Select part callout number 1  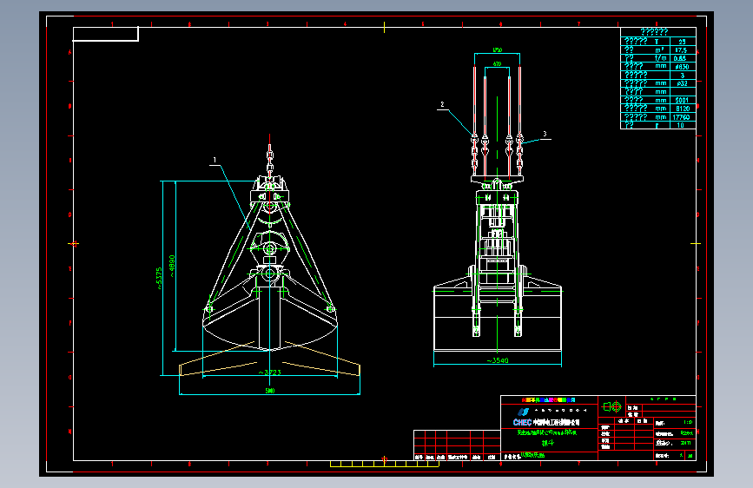[215, 160]
